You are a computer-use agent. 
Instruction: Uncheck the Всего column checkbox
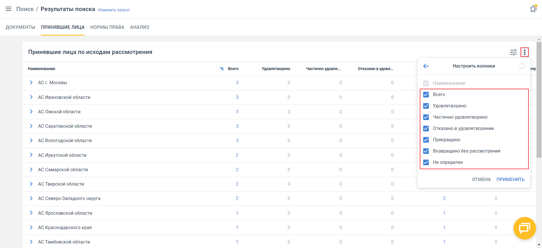[426, 95]
